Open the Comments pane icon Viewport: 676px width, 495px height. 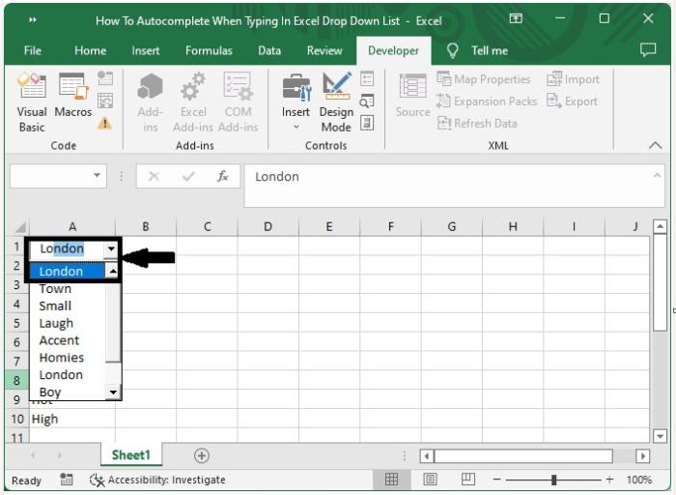click(648, 50)
